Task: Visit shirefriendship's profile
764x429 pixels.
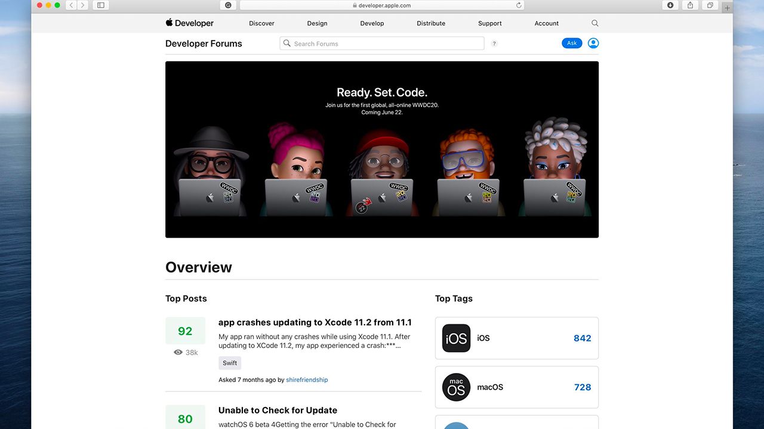Action: 307,380
